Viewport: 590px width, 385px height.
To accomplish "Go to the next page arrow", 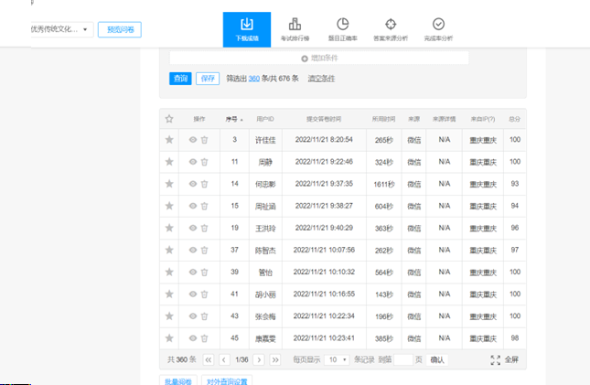I will [259, 360].
